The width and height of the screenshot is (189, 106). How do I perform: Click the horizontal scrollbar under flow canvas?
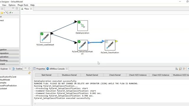tap(105, 64)
